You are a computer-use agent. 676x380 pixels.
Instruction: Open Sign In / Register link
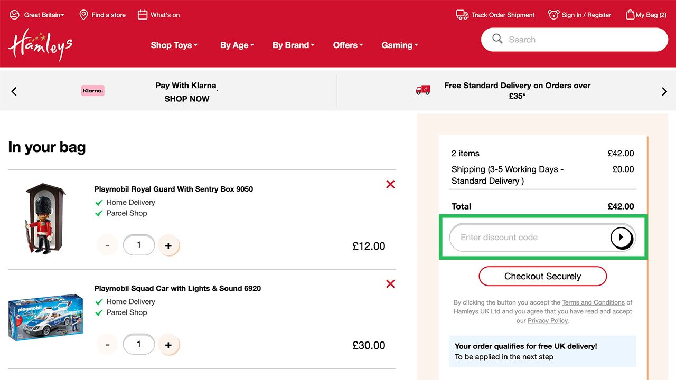coord(586,15)
